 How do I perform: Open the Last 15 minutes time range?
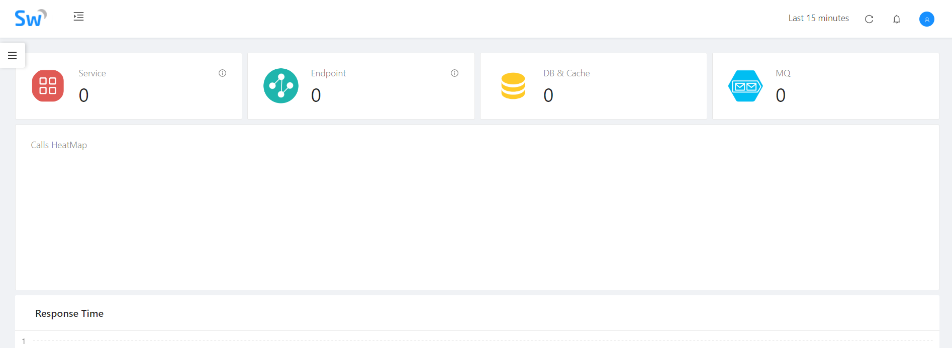(818, 18)
